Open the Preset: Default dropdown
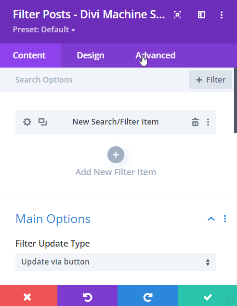 44,29
